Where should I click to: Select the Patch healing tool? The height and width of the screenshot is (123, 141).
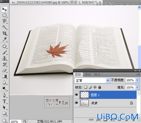[x=4, y=46]
